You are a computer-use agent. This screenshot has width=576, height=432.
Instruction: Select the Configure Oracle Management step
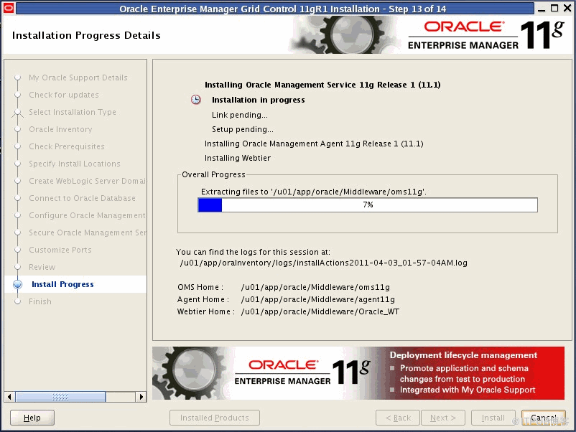(88, 215)
